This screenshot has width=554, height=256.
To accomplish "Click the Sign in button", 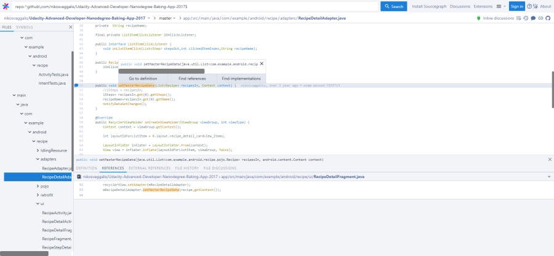I will pos(517,6).
